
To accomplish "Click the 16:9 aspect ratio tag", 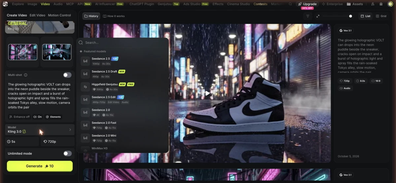I will pos(376,81).
